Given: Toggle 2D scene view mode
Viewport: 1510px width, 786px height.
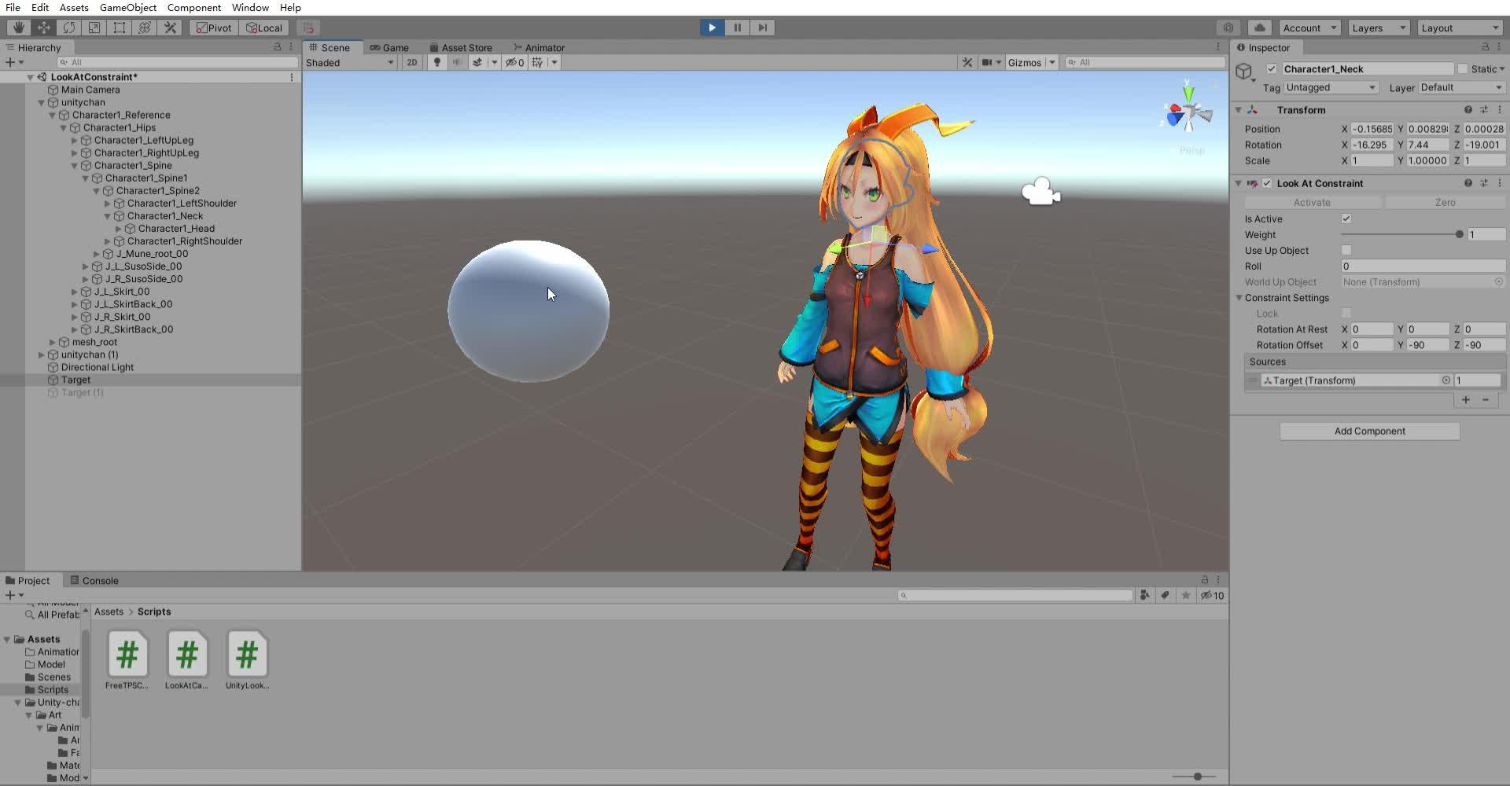Looking at the screenshot, I should pos(412,63).
